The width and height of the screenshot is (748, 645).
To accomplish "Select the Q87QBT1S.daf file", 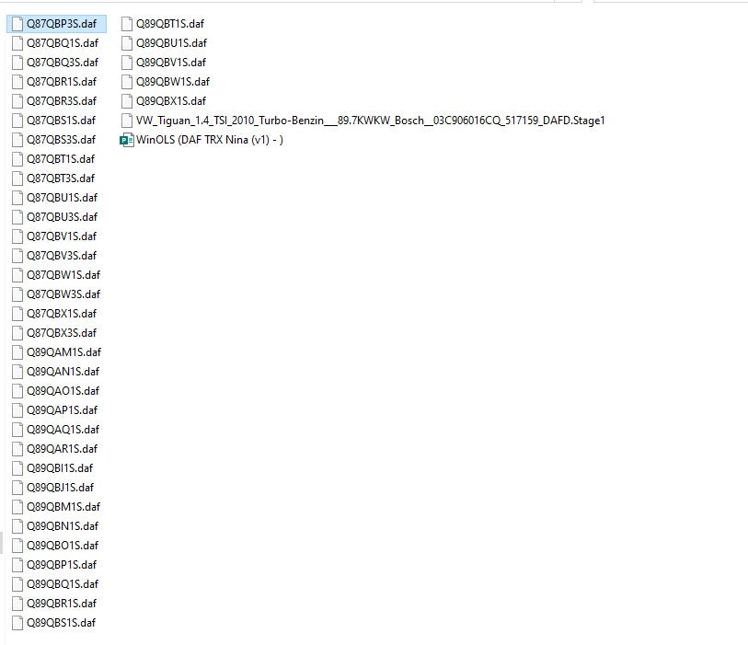I will point(61,159).
